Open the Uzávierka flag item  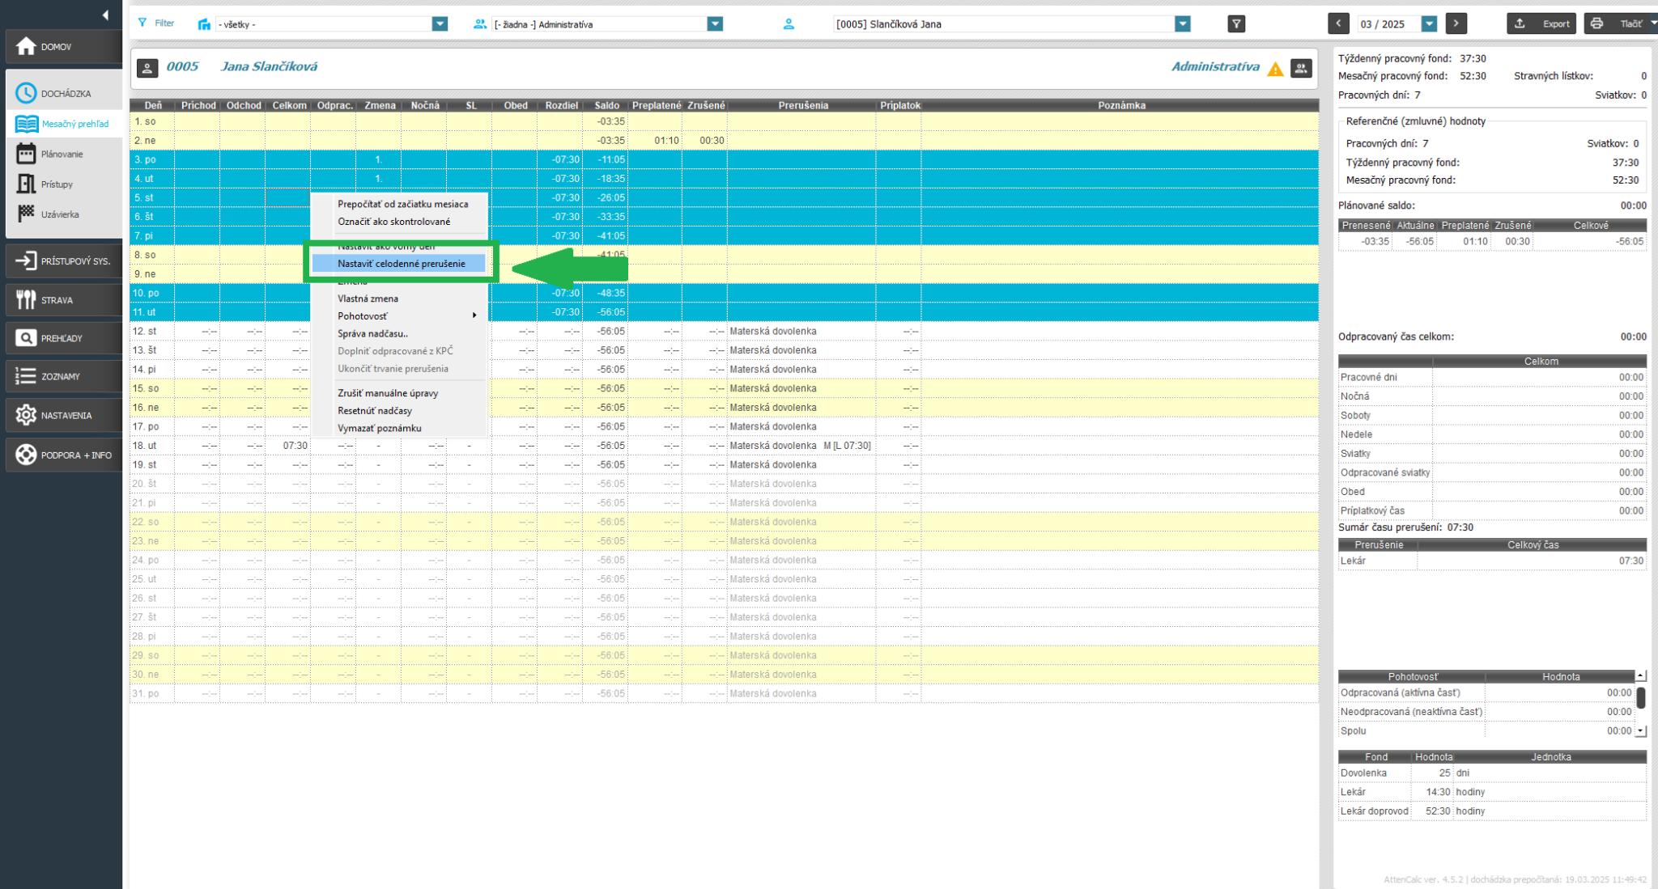coord(27,214)
